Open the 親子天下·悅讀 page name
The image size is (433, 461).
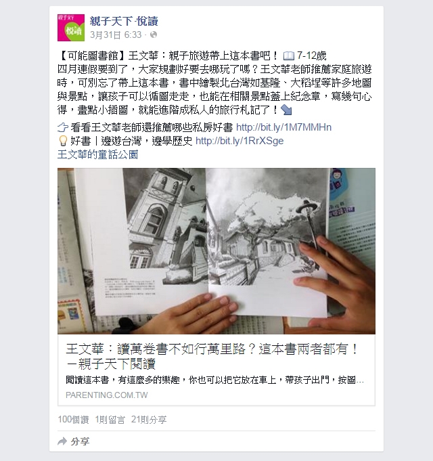click(x=124, y=21)
